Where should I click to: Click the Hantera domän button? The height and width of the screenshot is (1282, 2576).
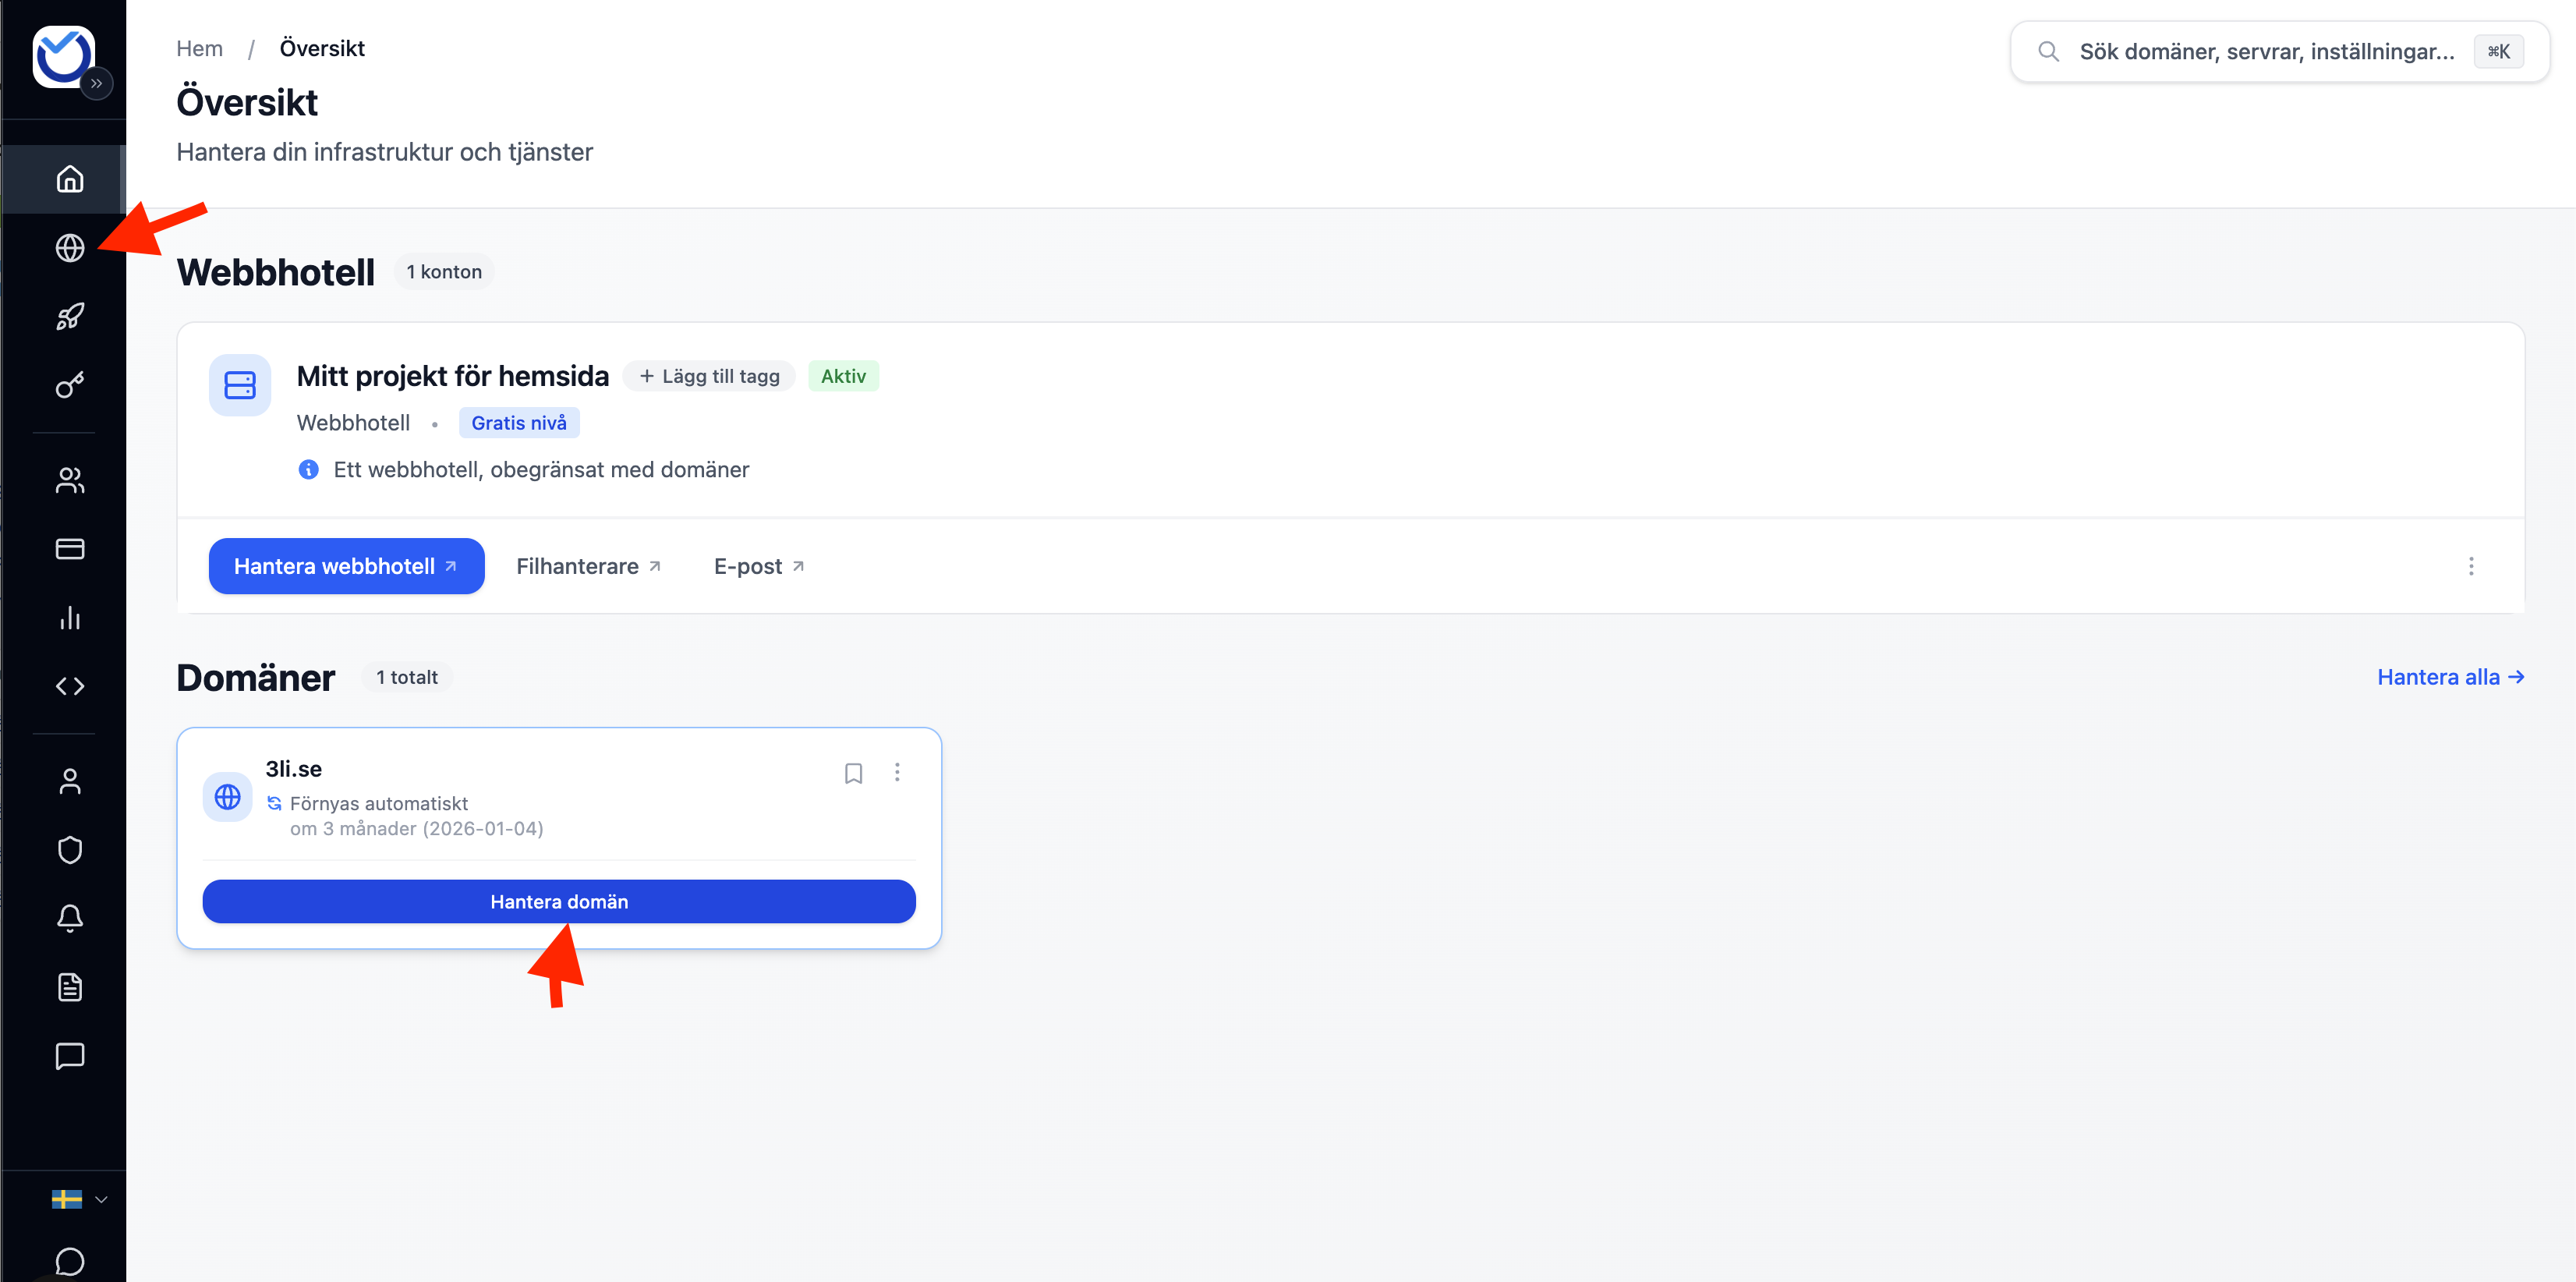pos(558,901)
